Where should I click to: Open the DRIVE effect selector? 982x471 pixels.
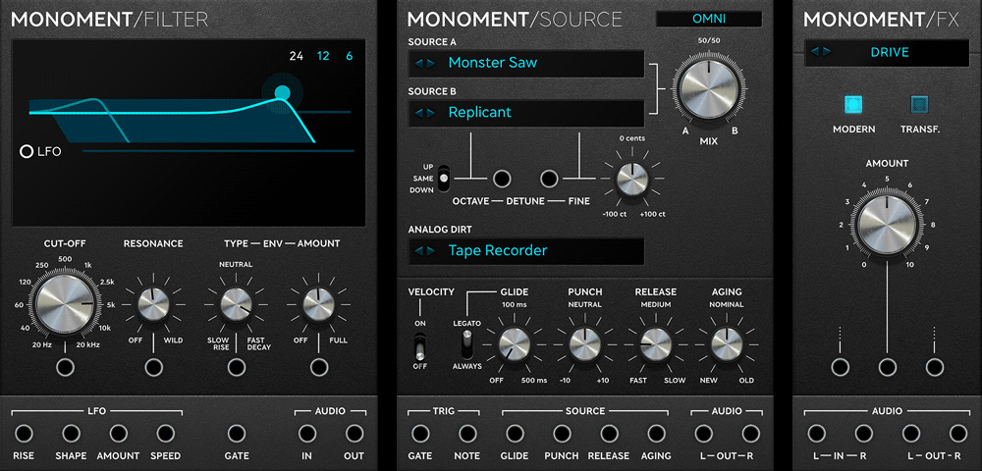tap(887, 52)
